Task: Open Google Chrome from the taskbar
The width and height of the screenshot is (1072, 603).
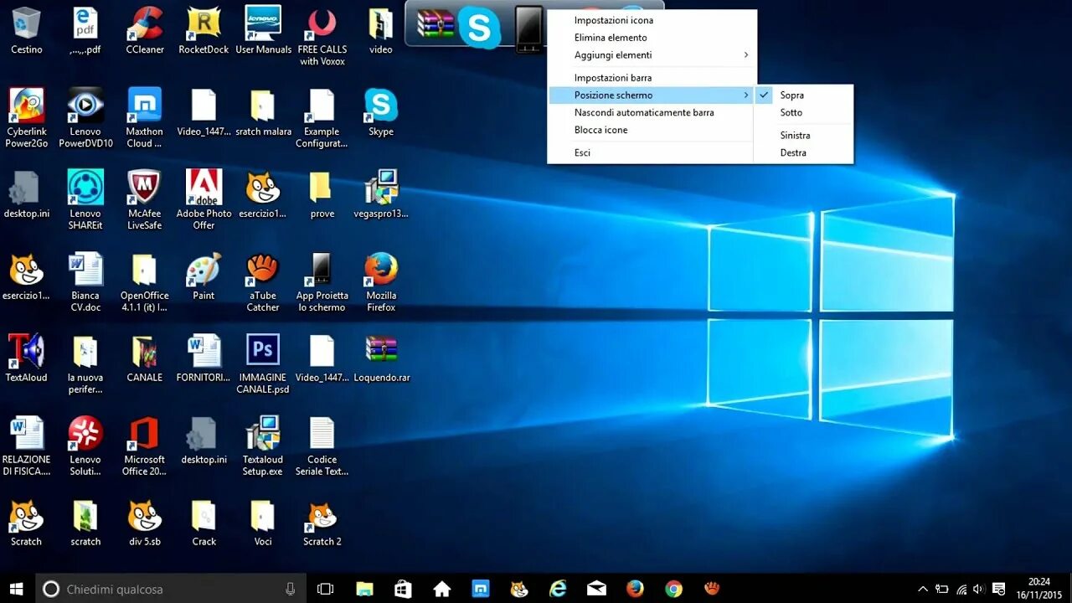Action: coord(673,589)
